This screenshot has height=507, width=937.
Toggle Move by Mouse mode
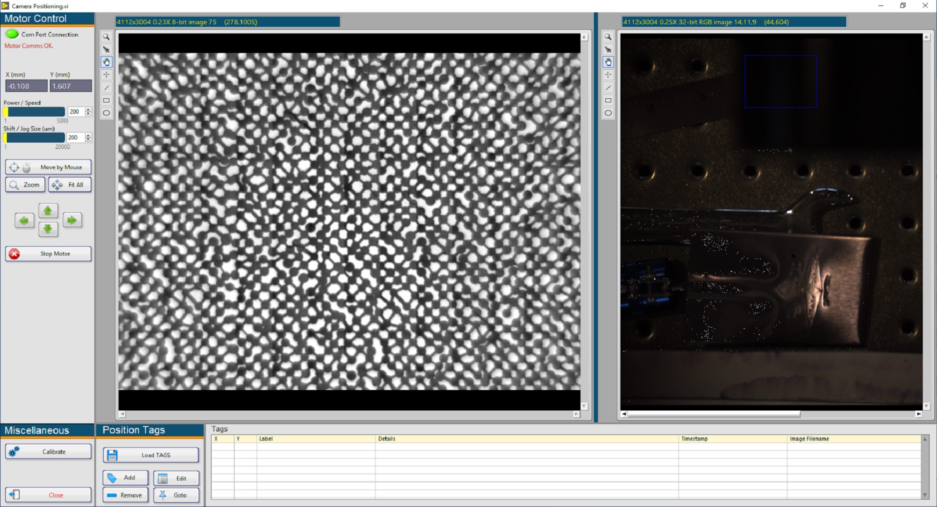click(x=48, y=167)
